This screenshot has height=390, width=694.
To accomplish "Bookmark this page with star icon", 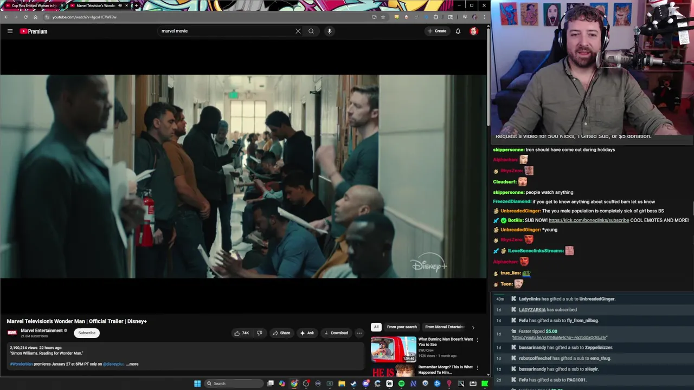I will click(383, 17).
